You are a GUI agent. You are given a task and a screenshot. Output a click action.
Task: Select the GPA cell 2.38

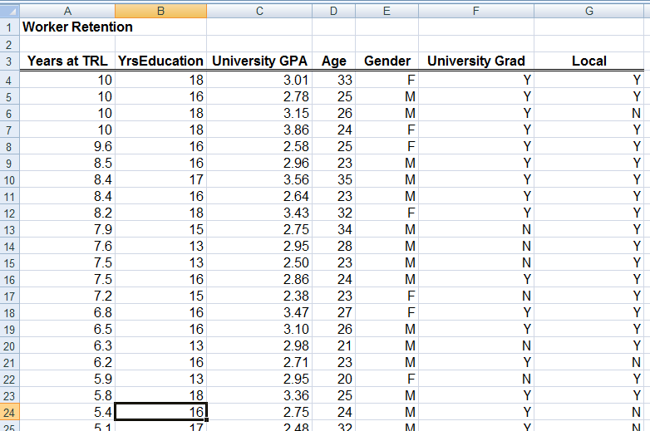coord(259,296)
